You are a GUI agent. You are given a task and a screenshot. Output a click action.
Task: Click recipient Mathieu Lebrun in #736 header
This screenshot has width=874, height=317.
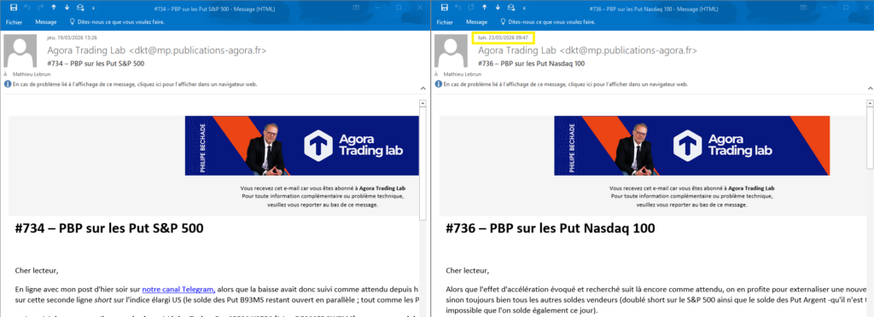coord(463,73)
